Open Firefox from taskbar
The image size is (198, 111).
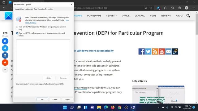[x=113, y=107]
